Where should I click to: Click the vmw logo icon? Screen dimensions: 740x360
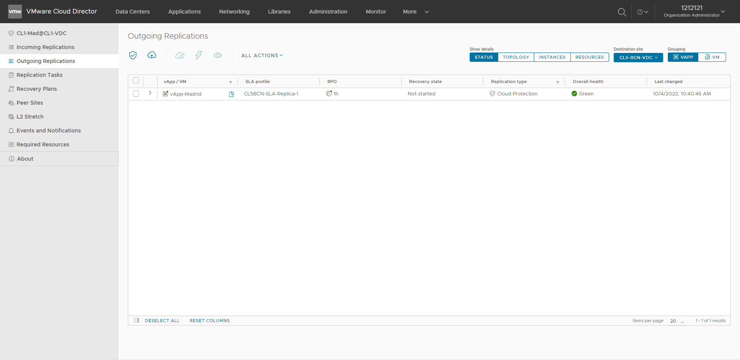point(15,12)
